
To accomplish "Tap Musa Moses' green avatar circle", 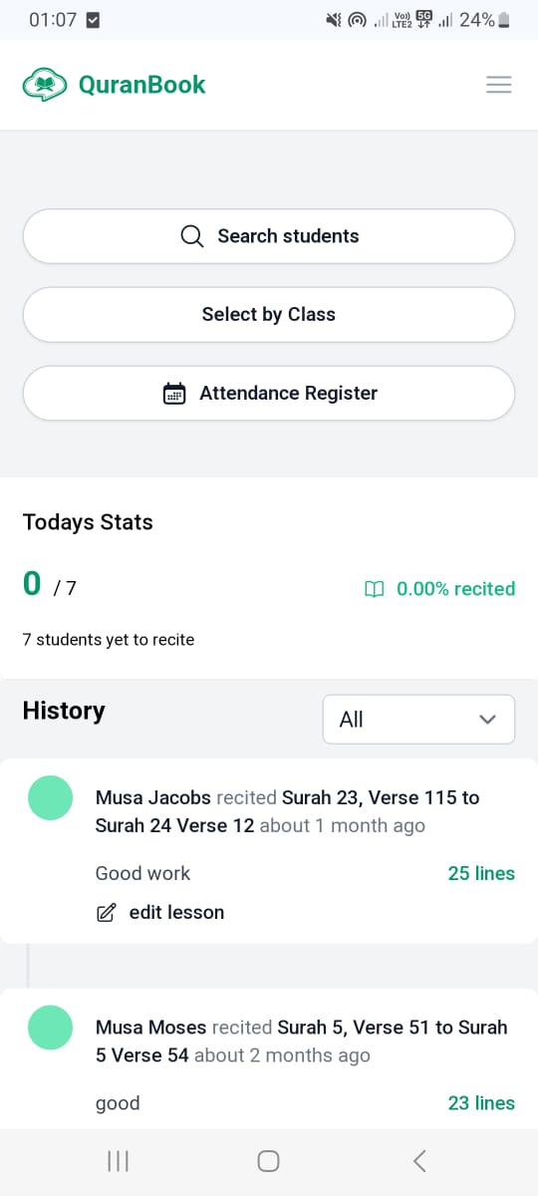I will coord(50,1028).
